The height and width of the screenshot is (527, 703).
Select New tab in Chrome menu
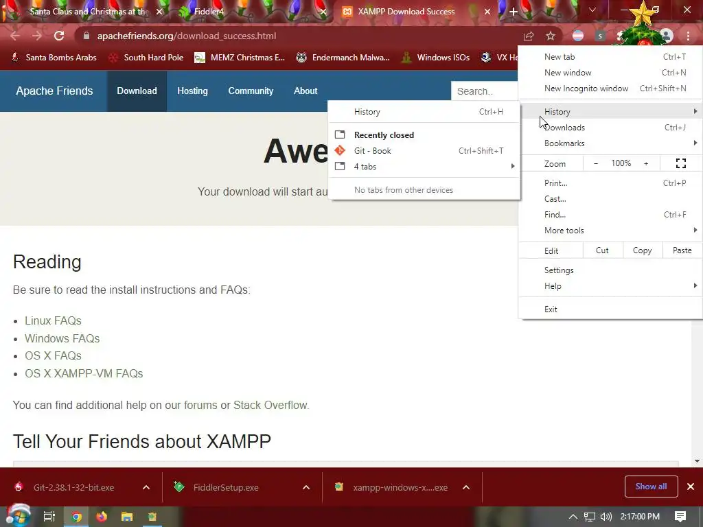click(x=610, y=56)
